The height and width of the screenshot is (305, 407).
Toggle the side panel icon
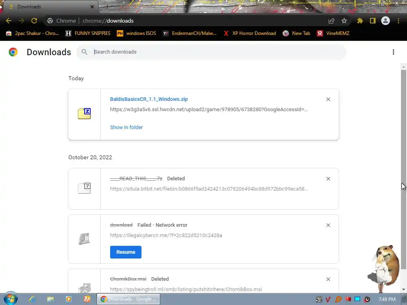(x=373, y=21)
